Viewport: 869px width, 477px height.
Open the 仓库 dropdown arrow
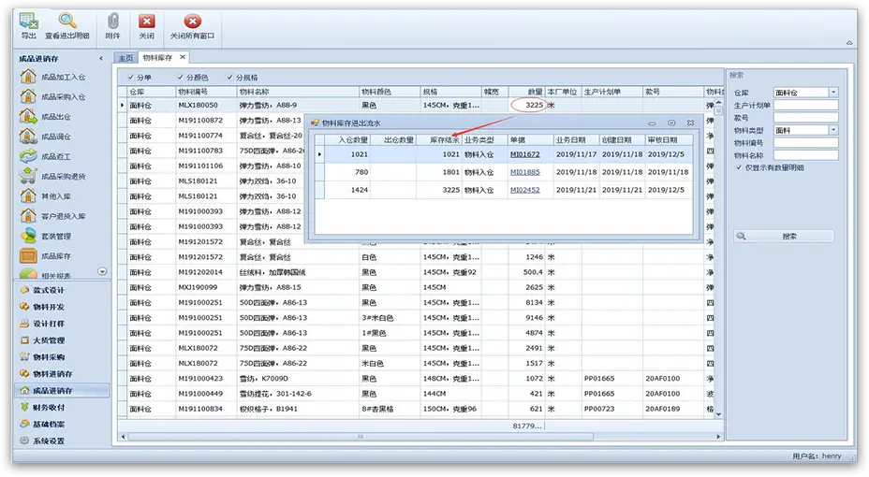click(x=833, y=93)
